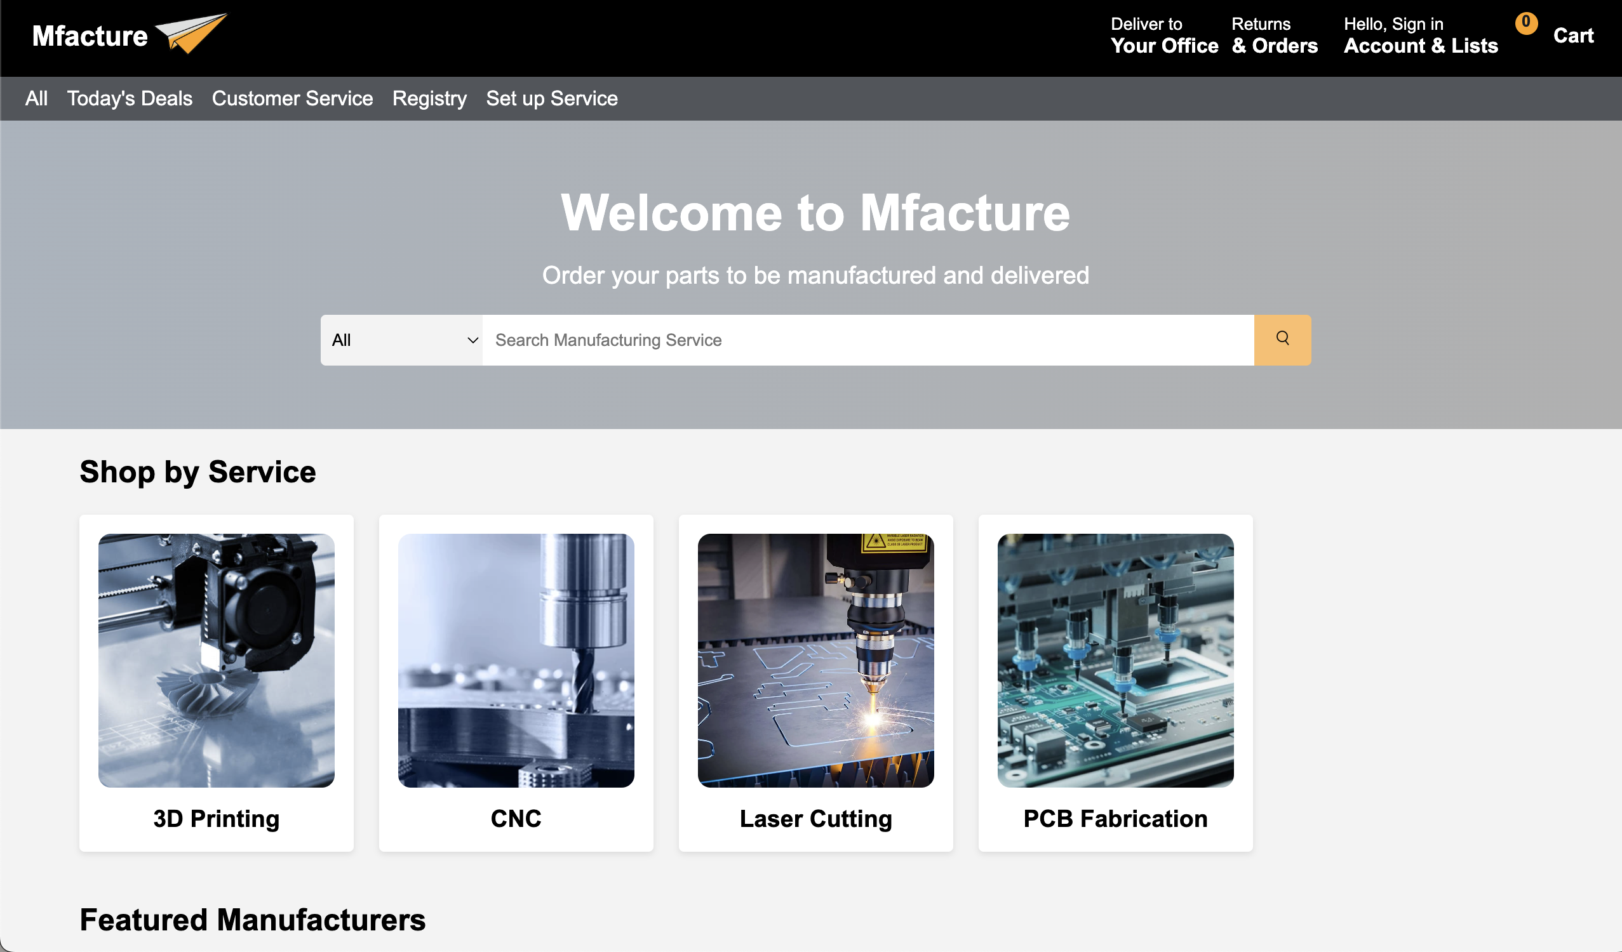Viewport: 1622px width, 952px height.
Task: Select the All menu item in navbar
Action: click(37, 98)
